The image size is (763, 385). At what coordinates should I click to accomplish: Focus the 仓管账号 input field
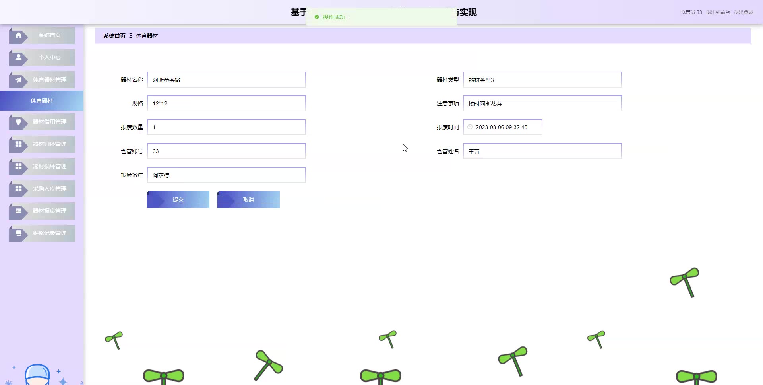point(227,151)
